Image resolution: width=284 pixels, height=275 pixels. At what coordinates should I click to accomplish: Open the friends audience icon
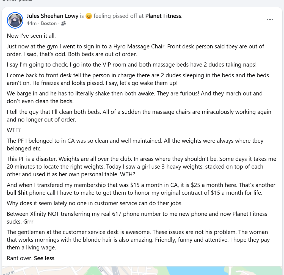pyautogui.click(x=64, y=23)
